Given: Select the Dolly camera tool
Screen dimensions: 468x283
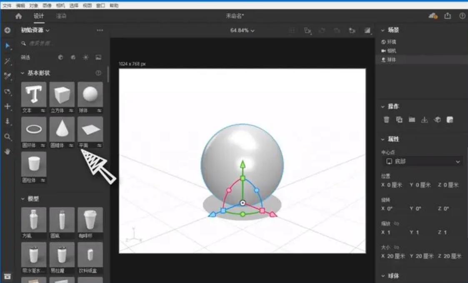Looking at the screenshot, I should (x=8, y=122).
